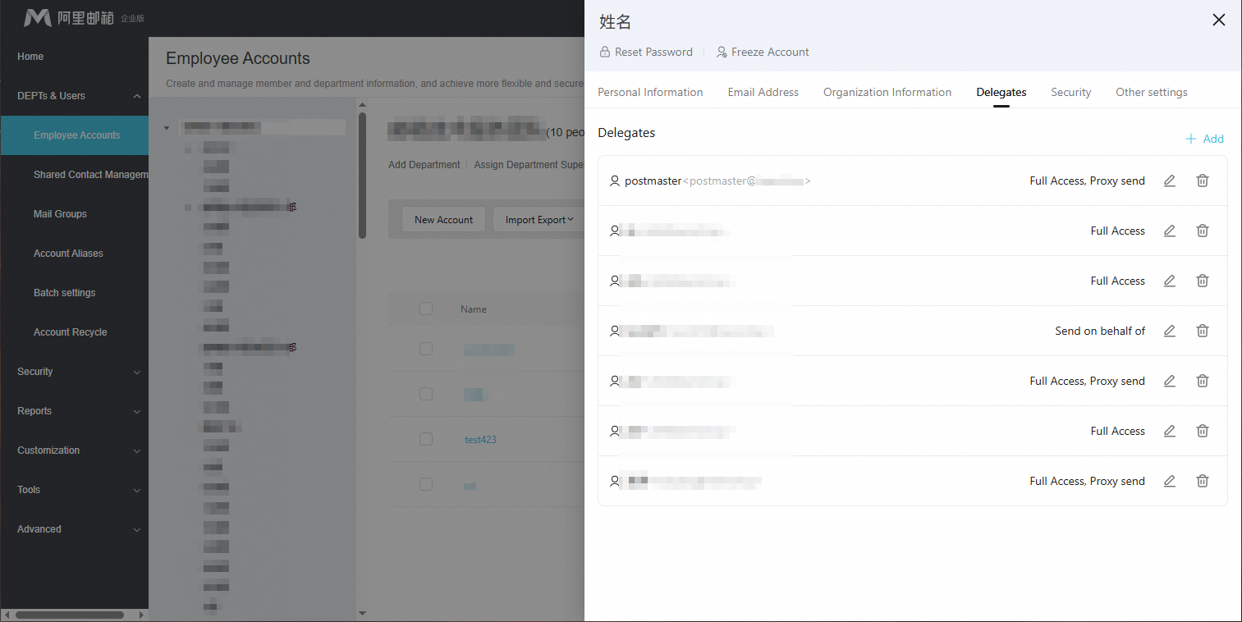Check the box for the test423 row
This screenshot has width=1242, height=622.
pyautogui.click(x=425, y=439)
